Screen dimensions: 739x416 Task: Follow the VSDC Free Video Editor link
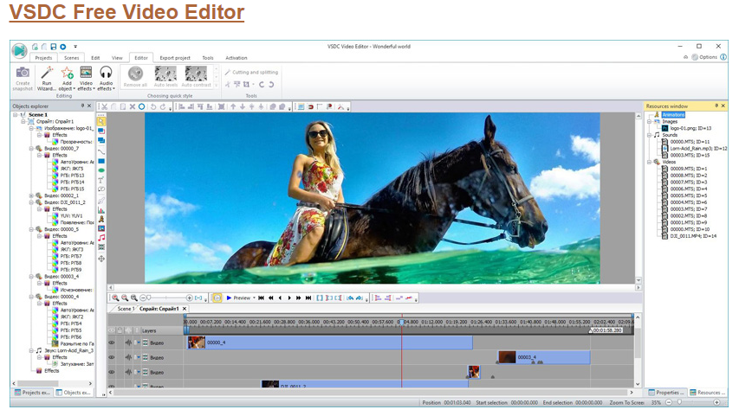click(x=126, y=13)
